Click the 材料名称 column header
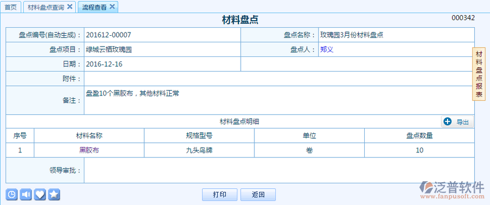This screenshot has width=490, height=205. coord(89,136)
